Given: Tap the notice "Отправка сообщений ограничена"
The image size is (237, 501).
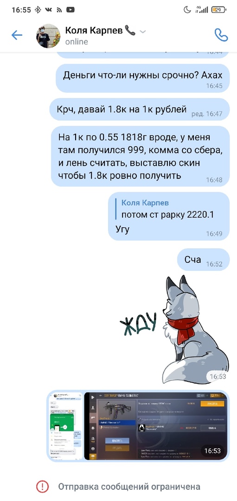Looking at the screenshot, I should click(129, 487).
